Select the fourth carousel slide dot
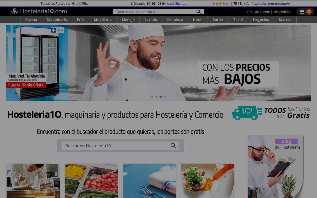The height and width of the screenshot is (198, 317). tap(165, 97)
